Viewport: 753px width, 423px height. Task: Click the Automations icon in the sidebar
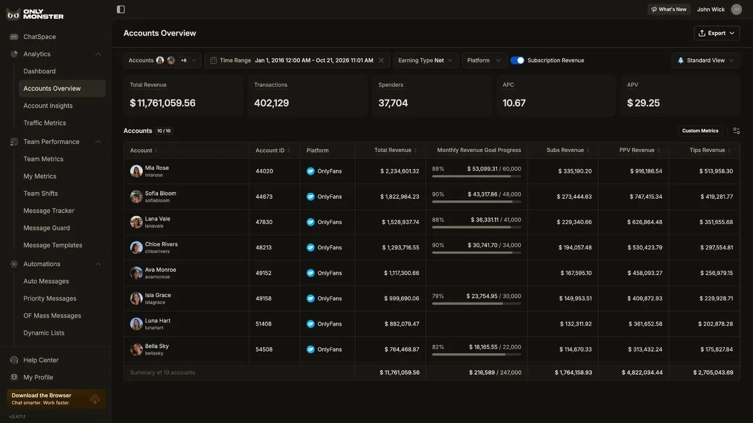14,264
